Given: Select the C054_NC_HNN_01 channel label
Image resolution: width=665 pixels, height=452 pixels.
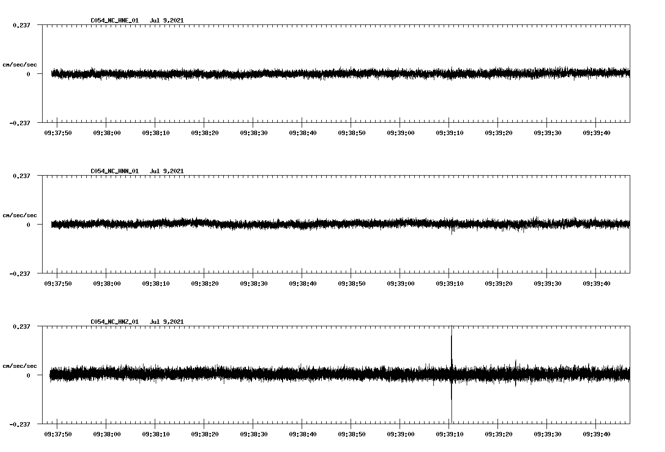Looking at the screenshot, I should click(x=114, y=171).
